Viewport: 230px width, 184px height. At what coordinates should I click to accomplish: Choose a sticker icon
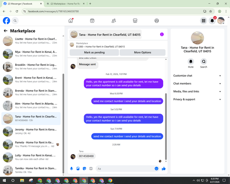pos(84,169)
